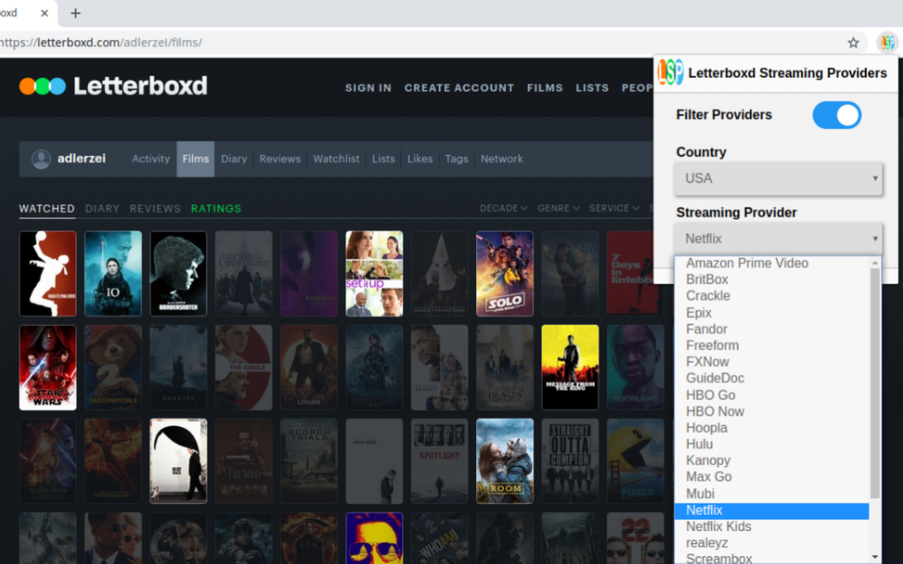Open the Star Wars Last Jedi poster
The height and width of the screenshot is (564, 903).
(48, 367)
